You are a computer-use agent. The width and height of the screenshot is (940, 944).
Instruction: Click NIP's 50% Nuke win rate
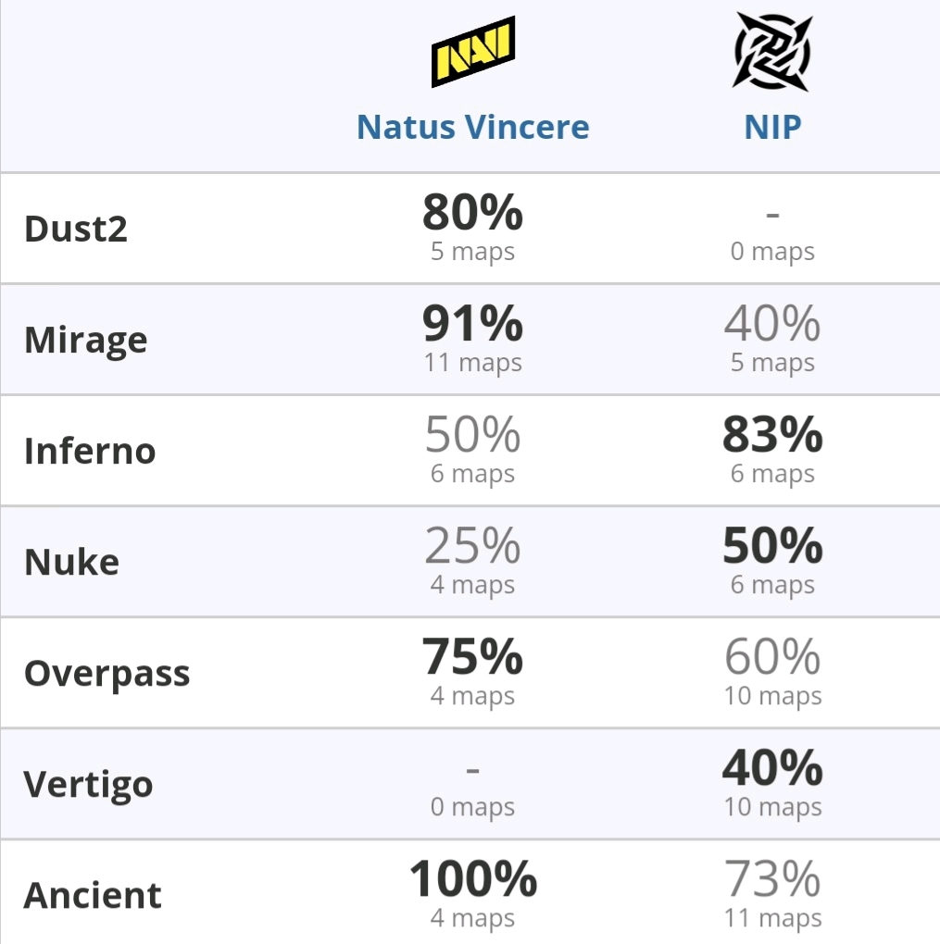[x=772, y=545]
